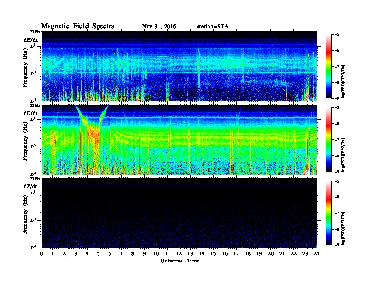Click hour label "6" on the time axis
Image resolution: width=377 pixels, height=291 pixels.
coord(110,254)
